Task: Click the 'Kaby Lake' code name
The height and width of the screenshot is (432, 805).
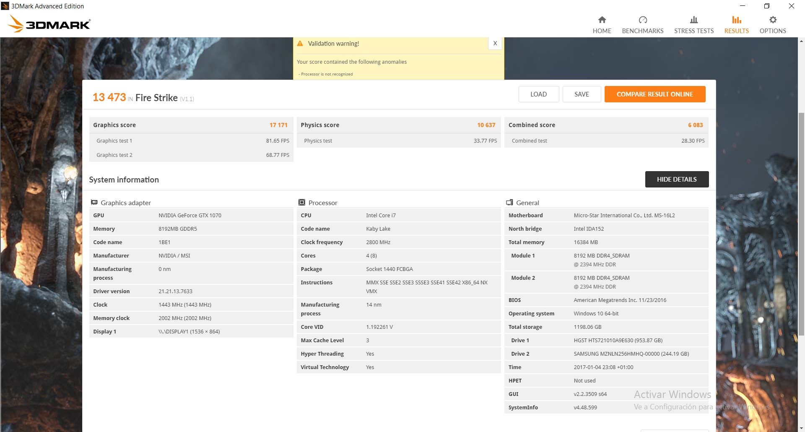Action: [378, 229]
